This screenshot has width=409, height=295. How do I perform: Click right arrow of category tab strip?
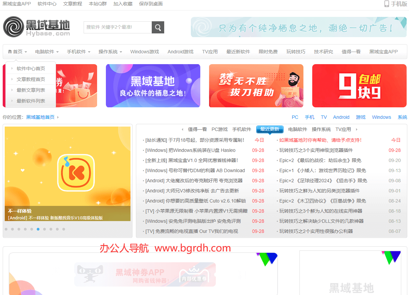point(357,130)
